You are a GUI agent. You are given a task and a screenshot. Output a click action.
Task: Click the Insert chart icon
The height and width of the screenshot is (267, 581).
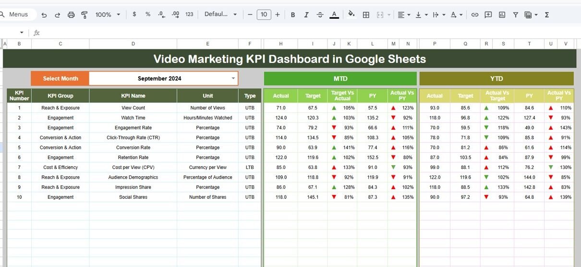[x=502, y=15]
